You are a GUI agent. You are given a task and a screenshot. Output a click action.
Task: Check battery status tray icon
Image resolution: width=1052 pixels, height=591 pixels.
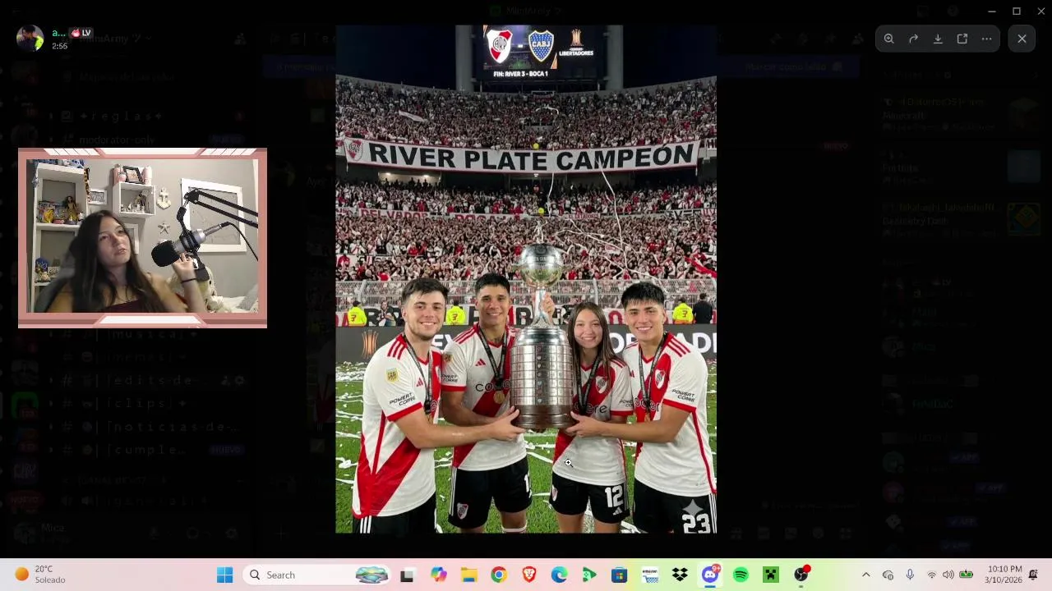[967, 575]
